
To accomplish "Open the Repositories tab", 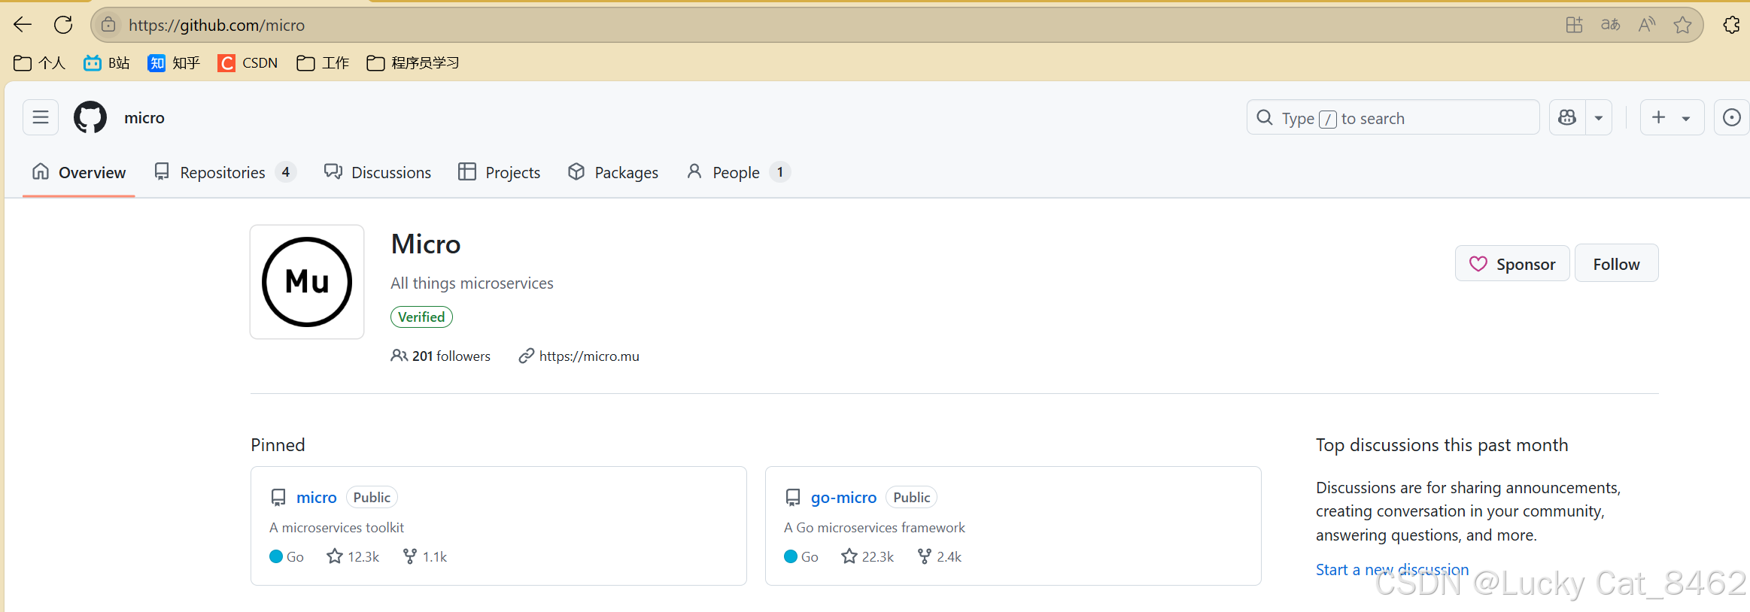I will tap(225, 172).
